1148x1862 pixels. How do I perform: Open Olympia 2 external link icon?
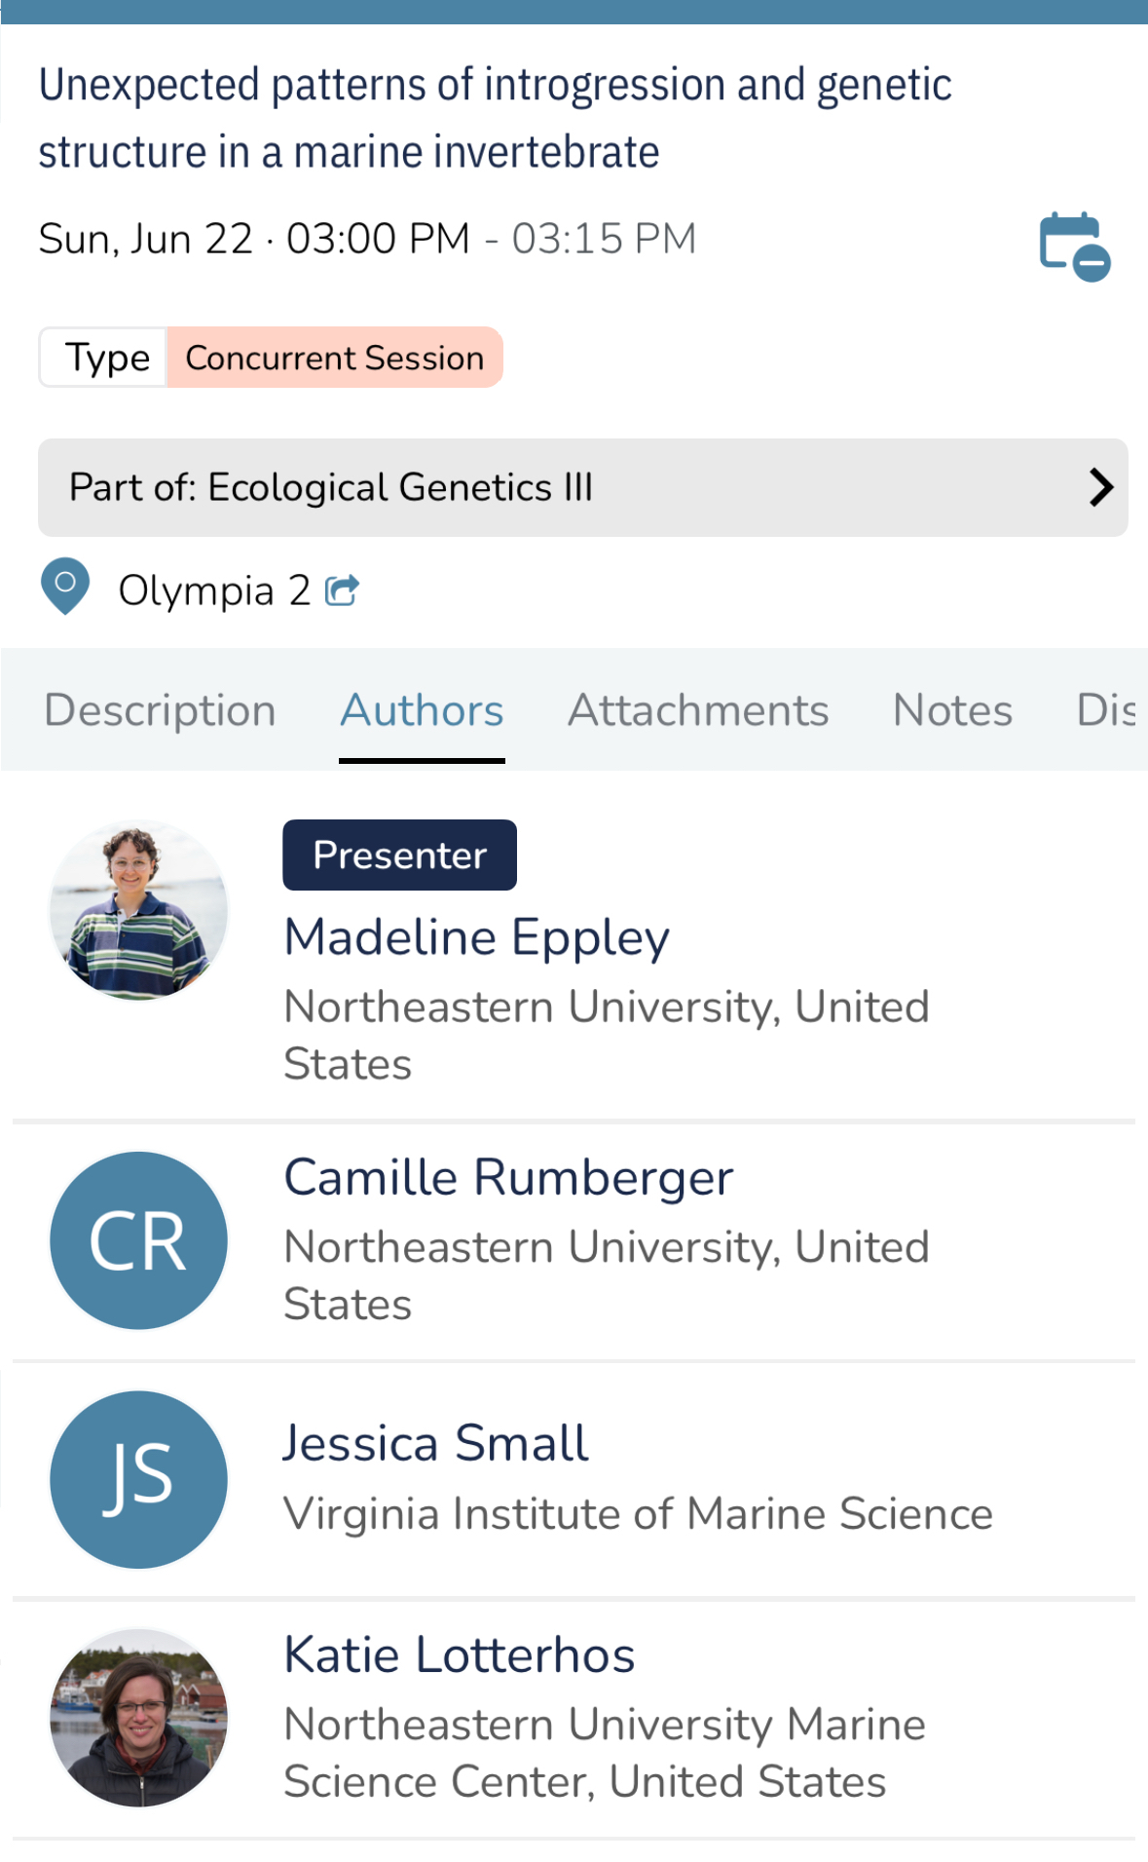[342, 590]
